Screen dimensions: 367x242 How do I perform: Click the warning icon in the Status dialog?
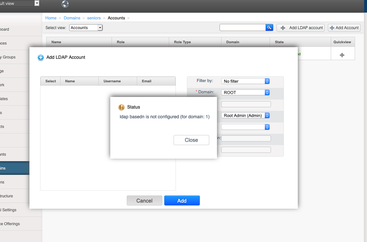(x=122, y=107)
